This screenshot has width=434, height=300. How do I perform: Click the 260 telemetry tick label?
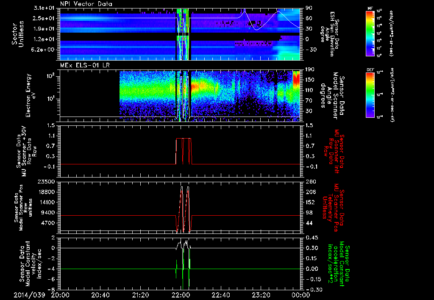[311, 181]
